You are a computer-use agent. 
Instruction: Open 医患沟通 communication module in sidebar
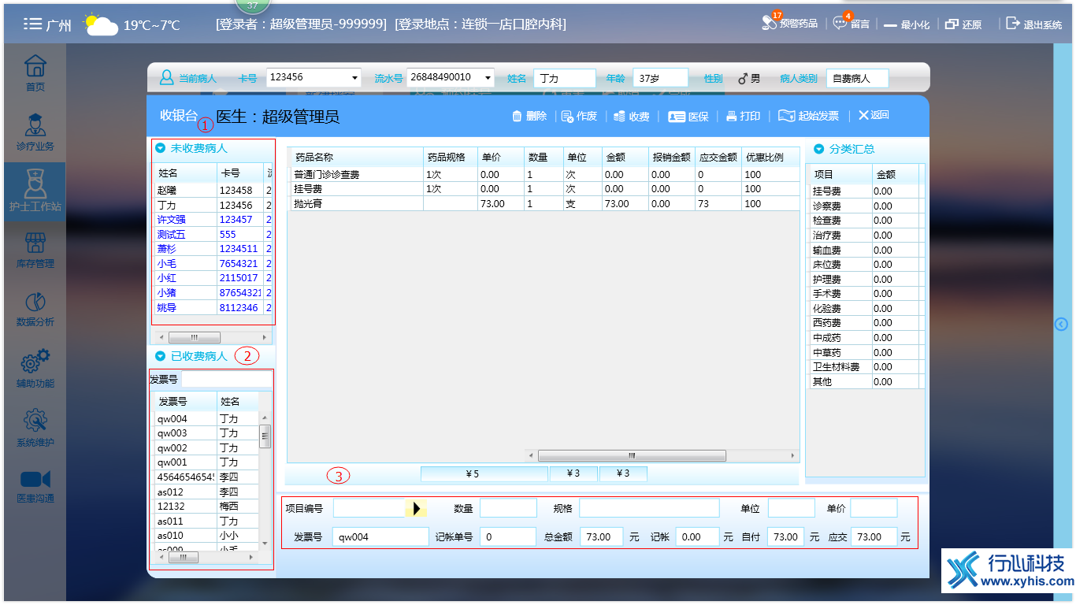(33, 484)
